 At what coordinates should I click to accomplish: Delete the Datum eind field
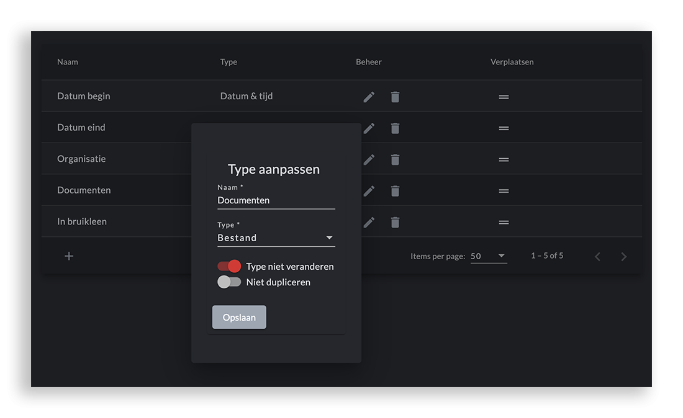coord(395,128)
